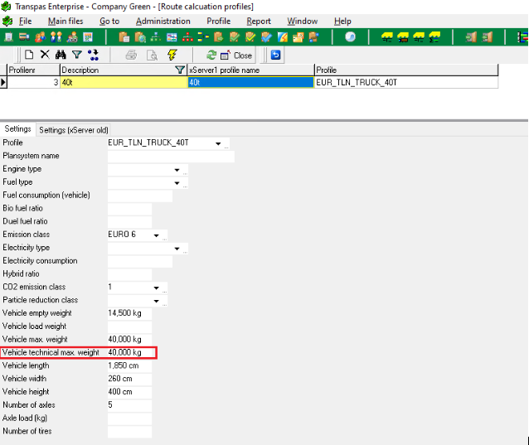Click the yellow boxes flow diagram icon
The image size is (529, 445).
click(x=203, y=37)
